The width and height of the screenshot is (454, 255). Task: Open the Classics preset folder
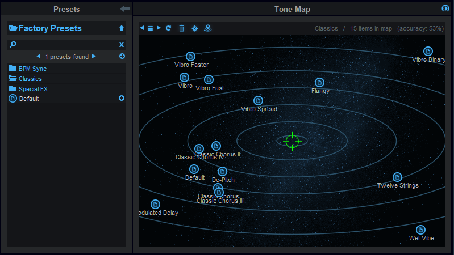tap(30, 79)
